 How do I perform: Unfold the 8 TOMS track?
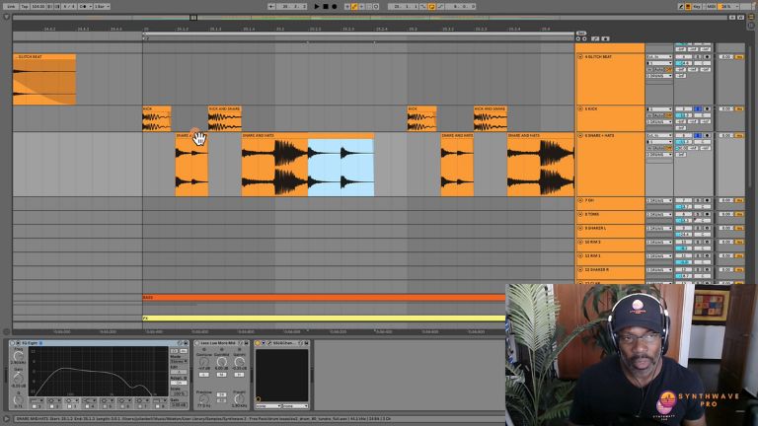click(x=580, y=214)
